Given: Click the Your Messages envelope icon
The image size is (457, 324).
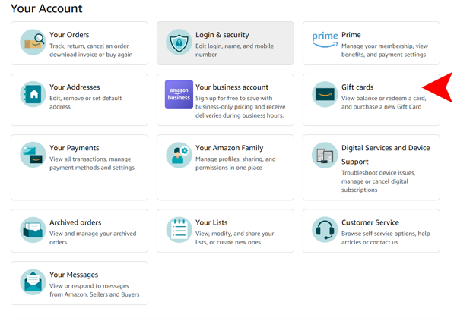Looking at the screenshot, I should click(x=33, y=282).
